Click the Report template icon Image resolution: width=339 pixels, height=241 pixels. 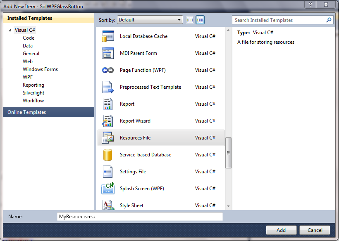[x=107, y=104]
